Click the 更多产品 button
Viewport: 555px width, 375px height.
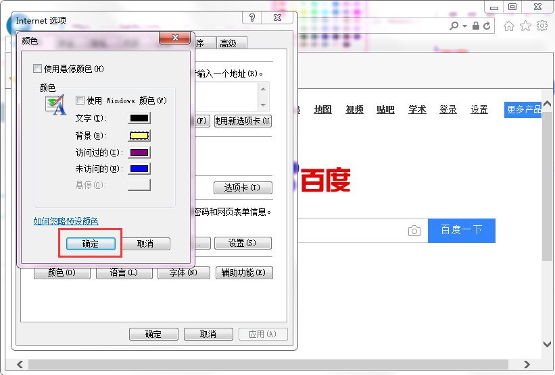(x=523, y=110)
